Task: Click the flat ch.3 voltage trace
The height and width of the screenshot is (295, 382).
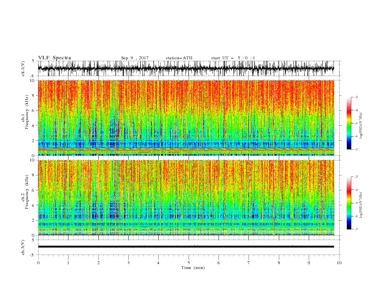Action: tap(186, 247)
